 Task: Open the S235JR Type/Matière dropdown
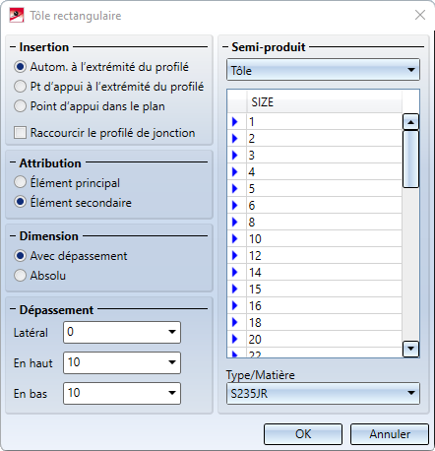323,393
